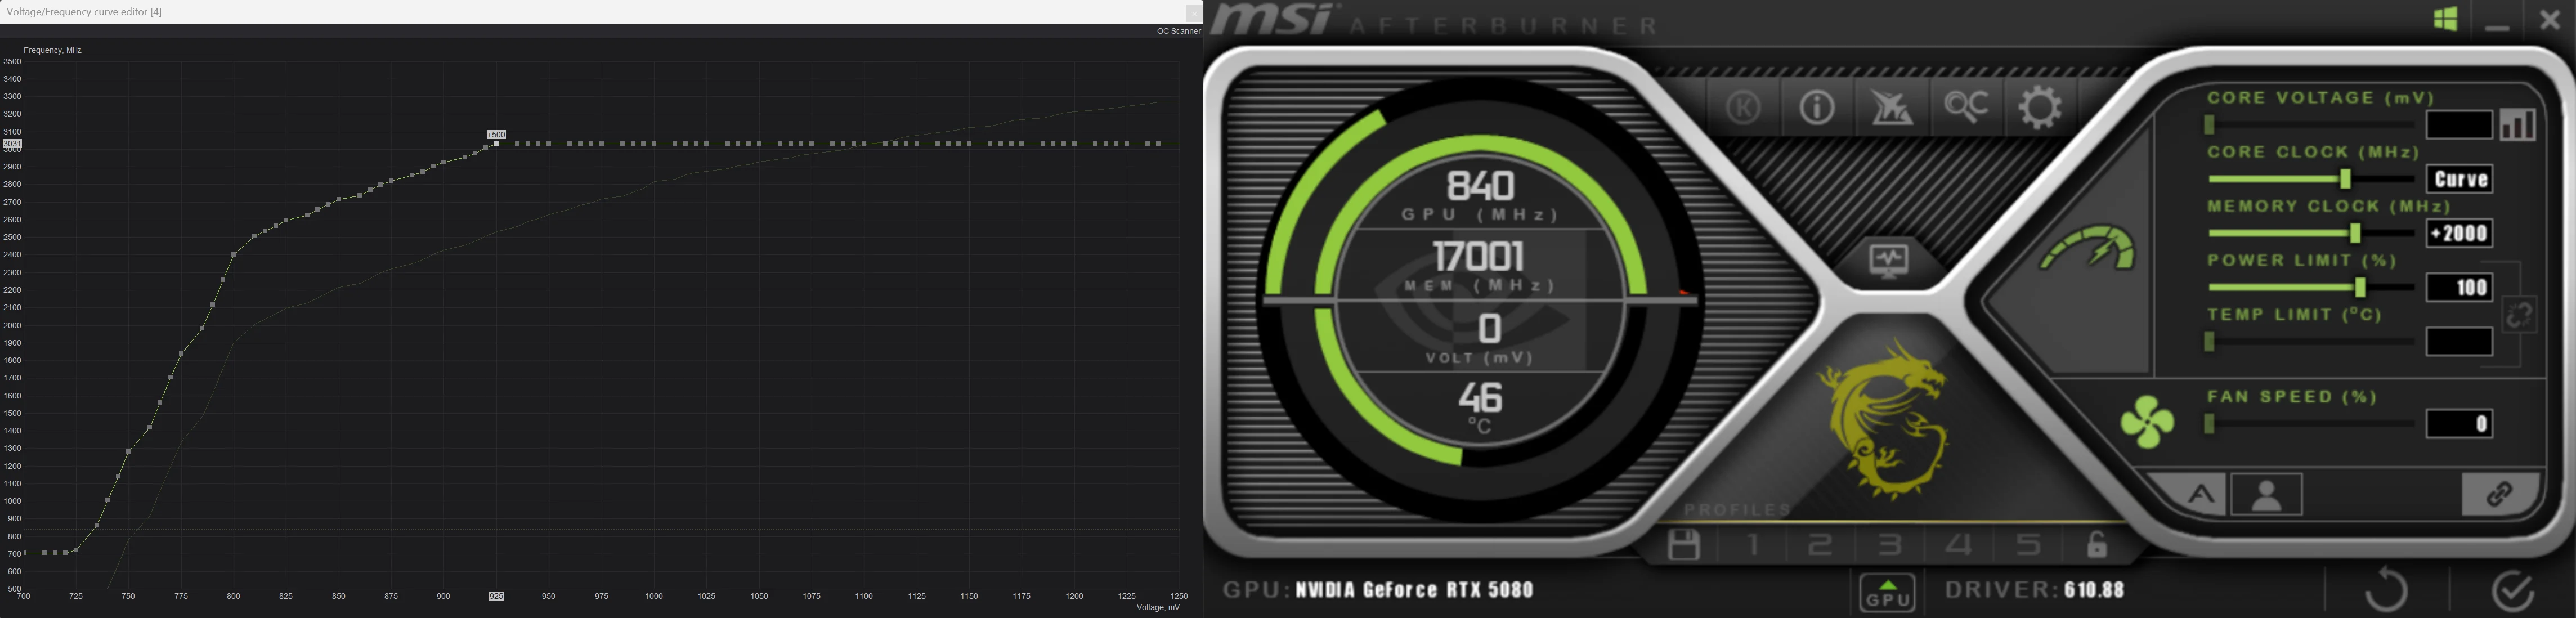Click the driver version 610.88
This screenshot has width=2576, height=618.
click(x=2094, y=590)
